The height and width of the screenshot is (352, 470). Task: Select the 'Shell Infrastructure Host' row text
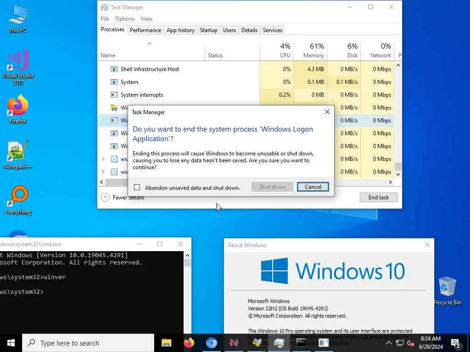(150, 69)
